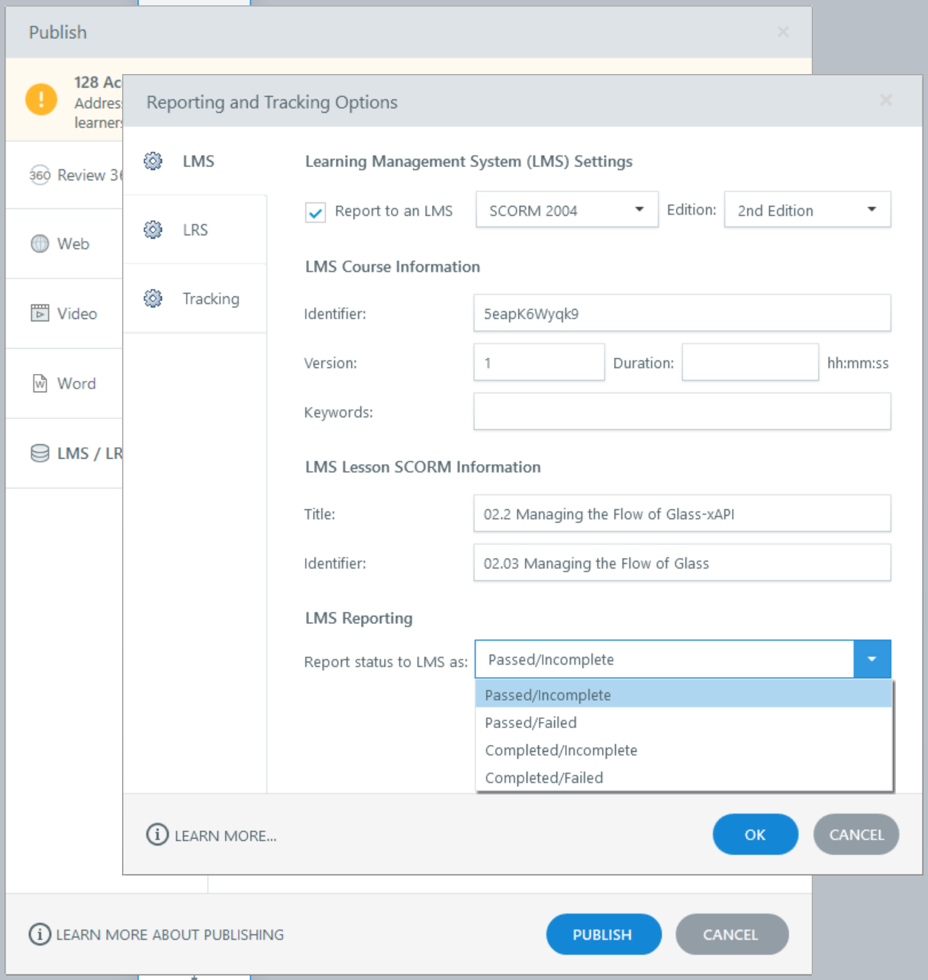Click the lesson Identifier field 02.03
This screenshot has height=980, width=928.
682,563
